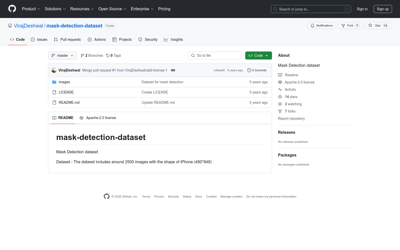The width and height of the screenshot is (400, 250).
Task: Switch to the Actions tab
Action: [97, 39]
